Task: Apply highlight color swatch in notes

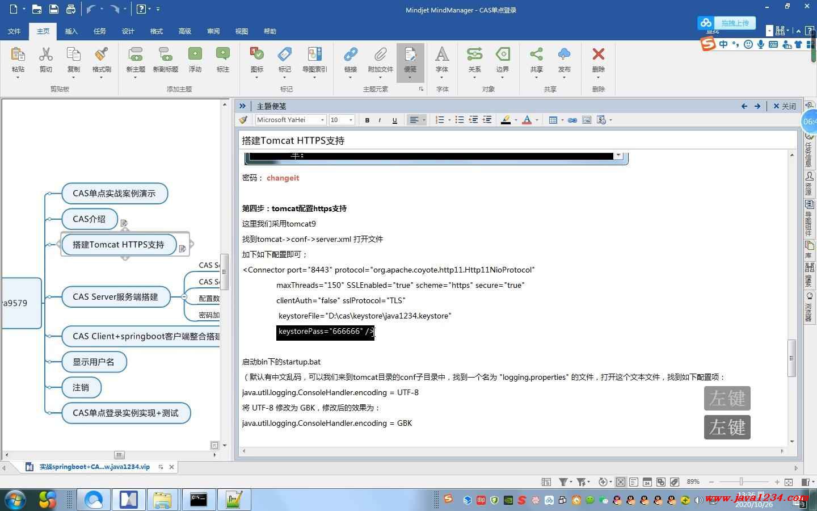Action: tap(506, 120)
